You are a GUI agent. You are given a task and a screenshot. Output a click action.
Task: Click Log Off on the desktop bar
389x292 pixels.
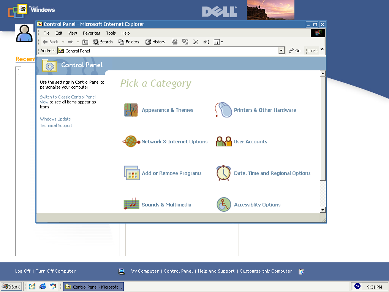pos(23,271)
